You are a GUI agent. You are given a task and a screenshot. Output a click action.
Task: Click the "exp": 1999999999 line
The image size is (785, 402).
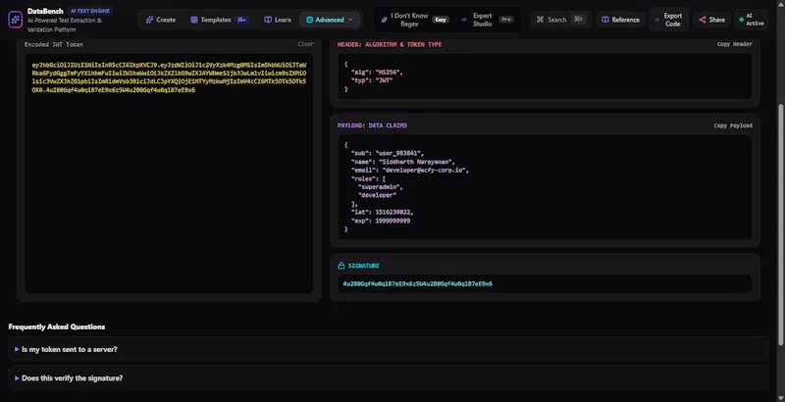(381, 221)
